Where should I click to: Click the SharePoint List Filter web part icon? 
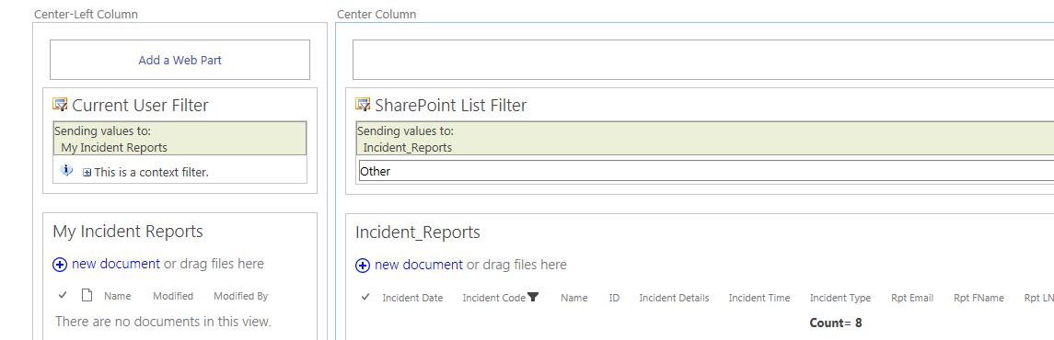tap(363, 105)
